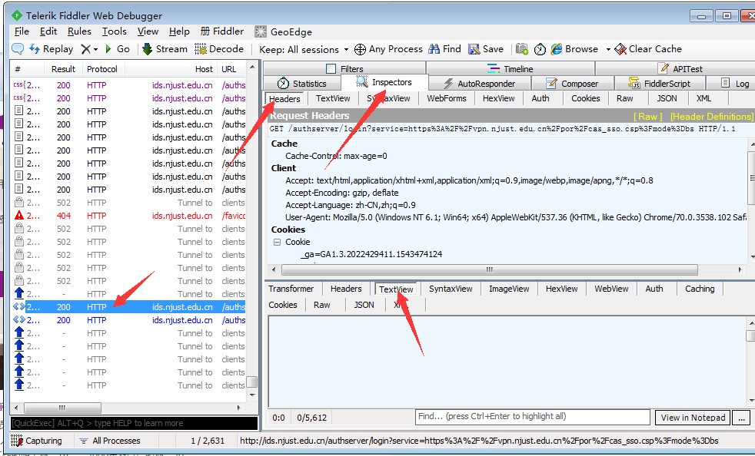This screenshot has height=456, width=755.
Task: Open response Caching tab
Action: click(x=700, y=289)
